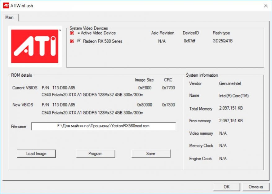Close the ATIWinflash window

(x=265, y=6)
